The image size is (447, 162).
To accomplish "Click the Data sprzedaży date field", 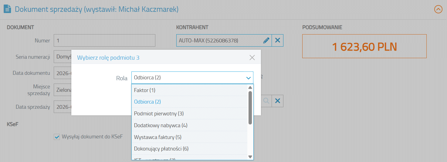I will pos(63,107).
